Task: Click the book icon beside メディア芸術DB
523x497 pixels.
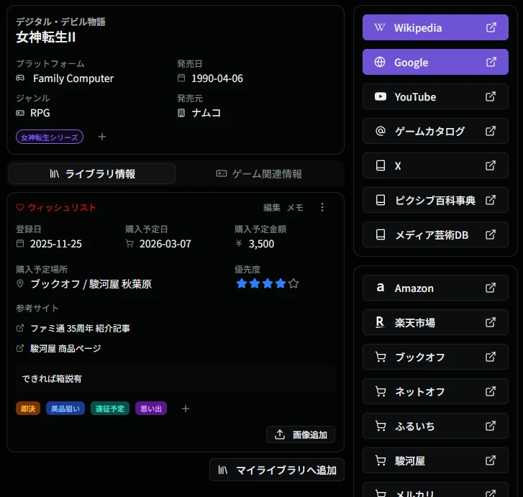Action: click(x=381, y=234)
